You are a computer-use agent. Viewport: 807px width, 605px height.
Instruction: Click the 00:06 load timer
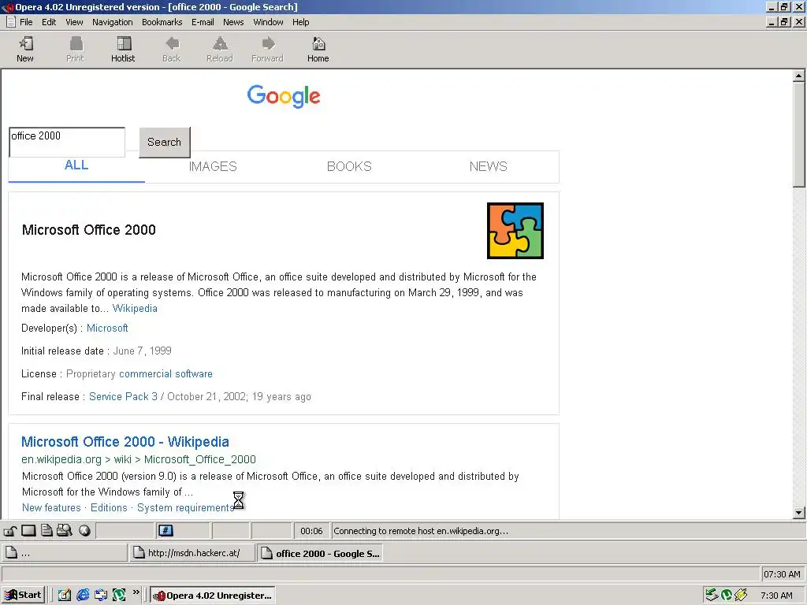311,531
